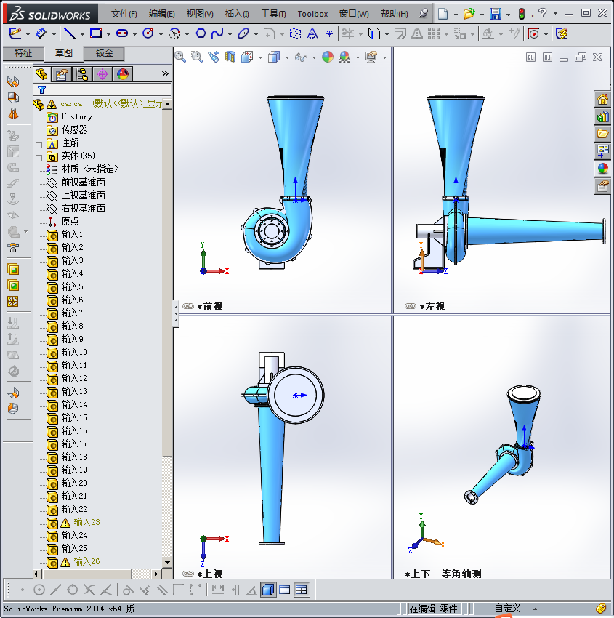Open the DimXpertManager tab
Image resolution: width=614 pixels, height=618 pixels.
[102, 74]
